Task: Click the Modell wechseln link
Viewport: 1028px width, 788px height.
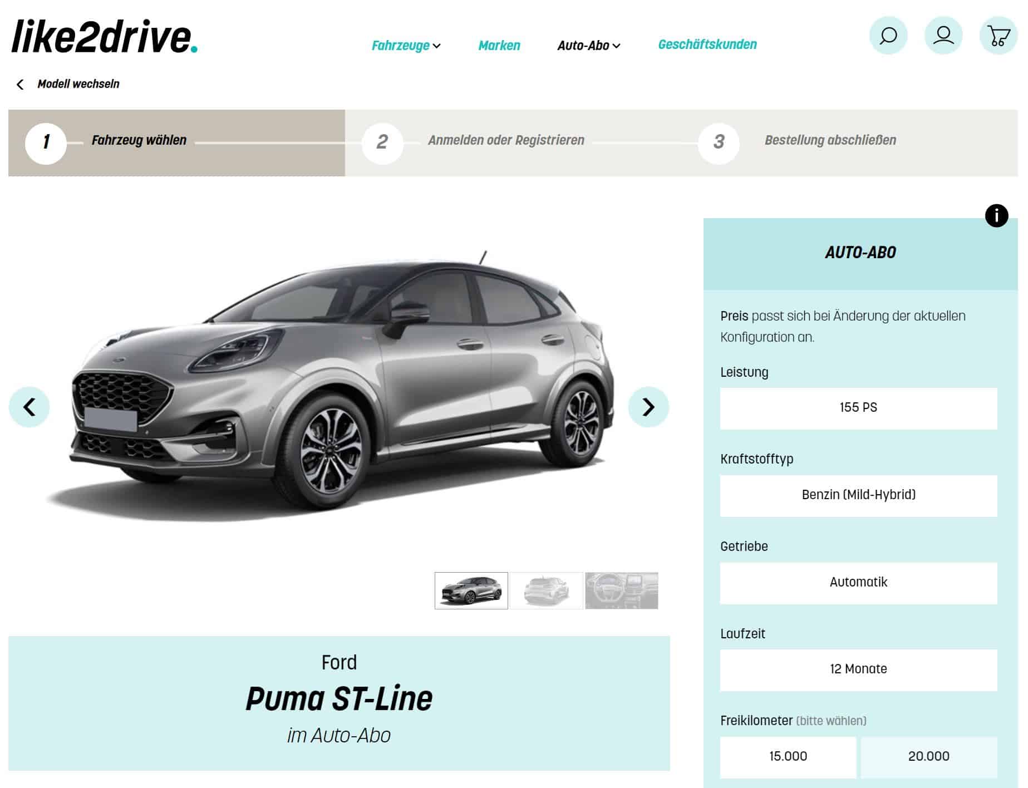Action: [x=78, y=84]
